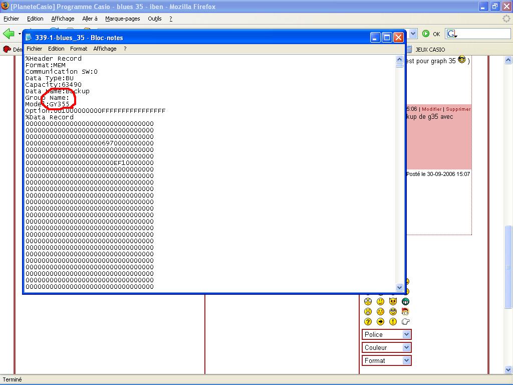Image resolution: width=513 pixels, height=385 pixels.
Task: Open Firefox Edition menu
Action: (35, 19)
